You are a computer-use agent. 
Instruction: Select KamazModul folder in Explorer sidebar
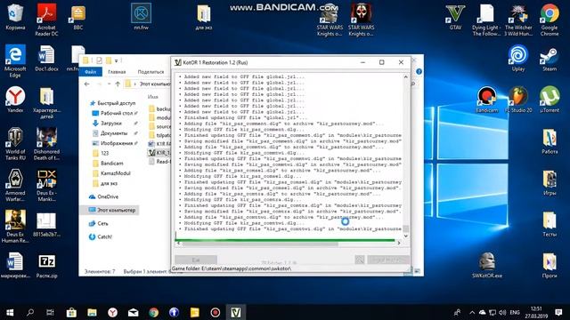coord(111,173)
